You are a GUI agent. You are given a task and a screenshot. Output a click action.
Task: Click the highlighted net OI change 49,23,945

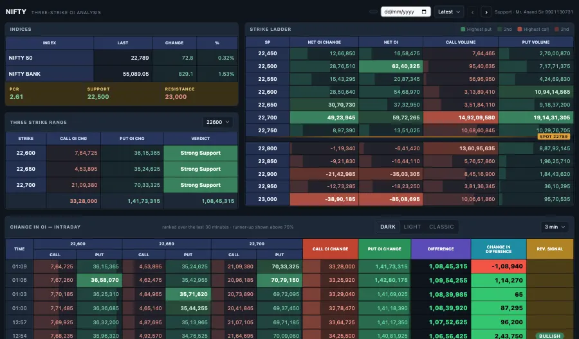click(324, 117)
